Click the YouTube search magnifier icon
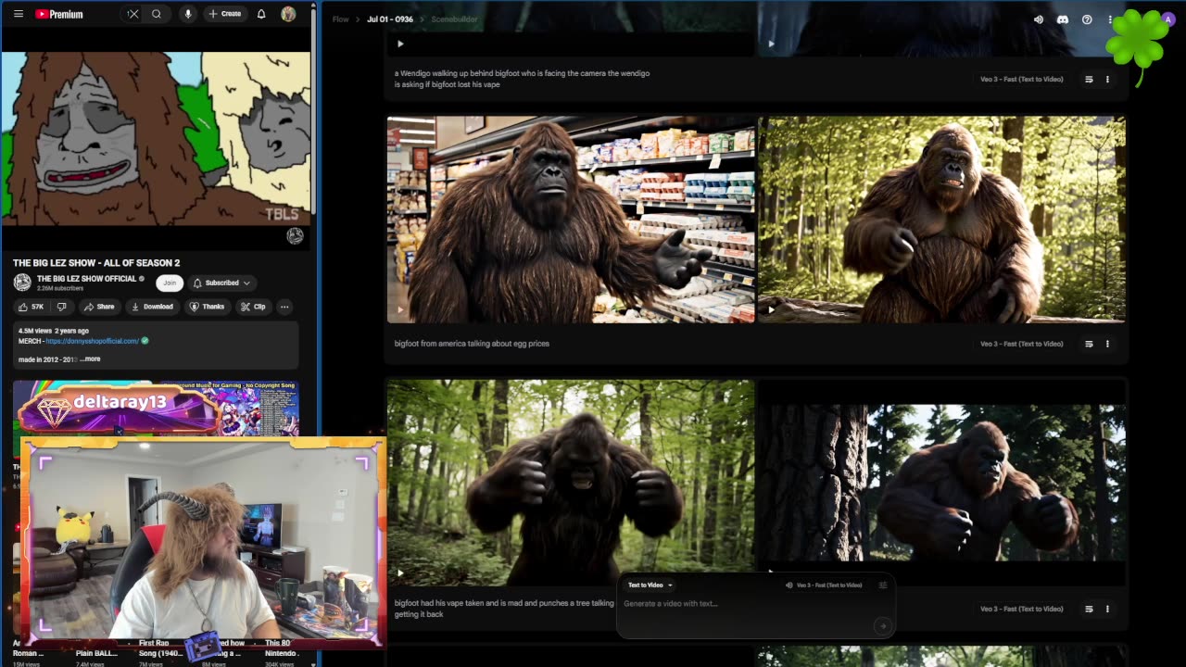The width and height of the screenshot is (1186, 667). 157,14
